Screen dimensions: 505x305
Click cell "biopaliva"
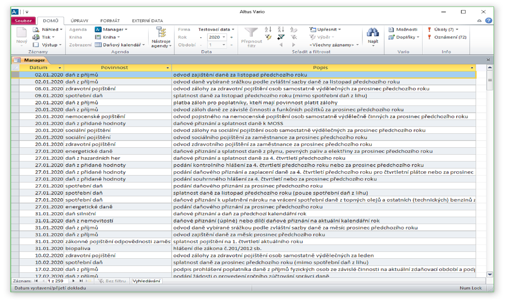click(118, 248)
